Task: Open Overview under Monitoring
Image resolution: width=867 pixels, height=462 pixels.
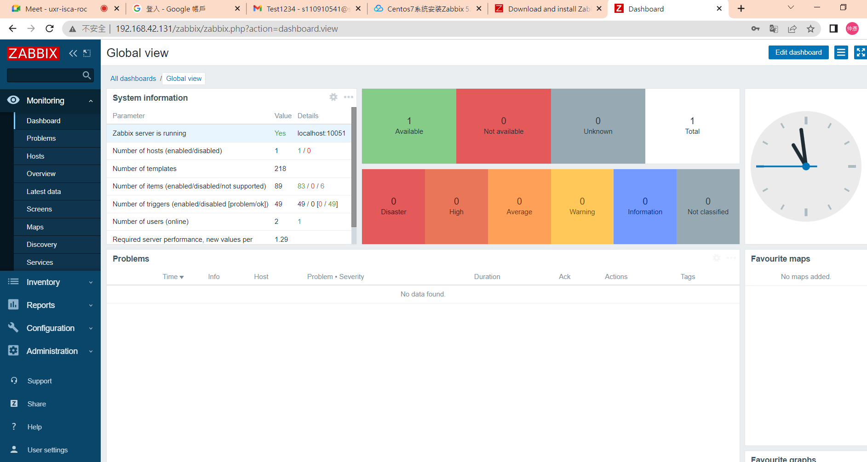Action: 57,174
